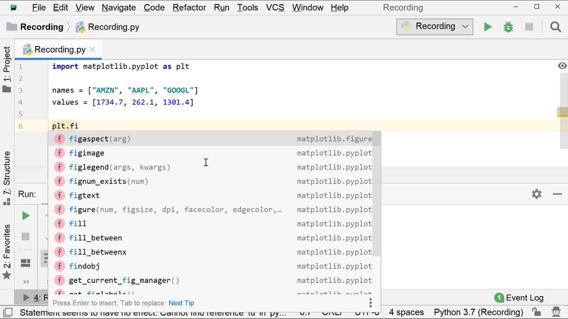
Task: Rerun using Run panel play icon
Action: [x=26, y=216]
